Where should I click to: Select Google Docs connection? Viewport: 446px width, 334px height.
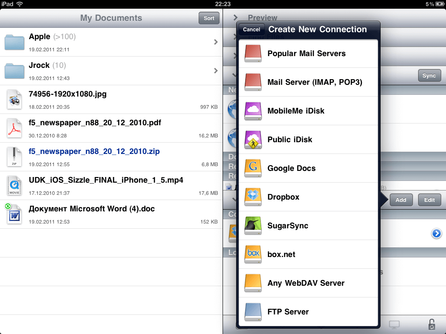tap(308, 168)
